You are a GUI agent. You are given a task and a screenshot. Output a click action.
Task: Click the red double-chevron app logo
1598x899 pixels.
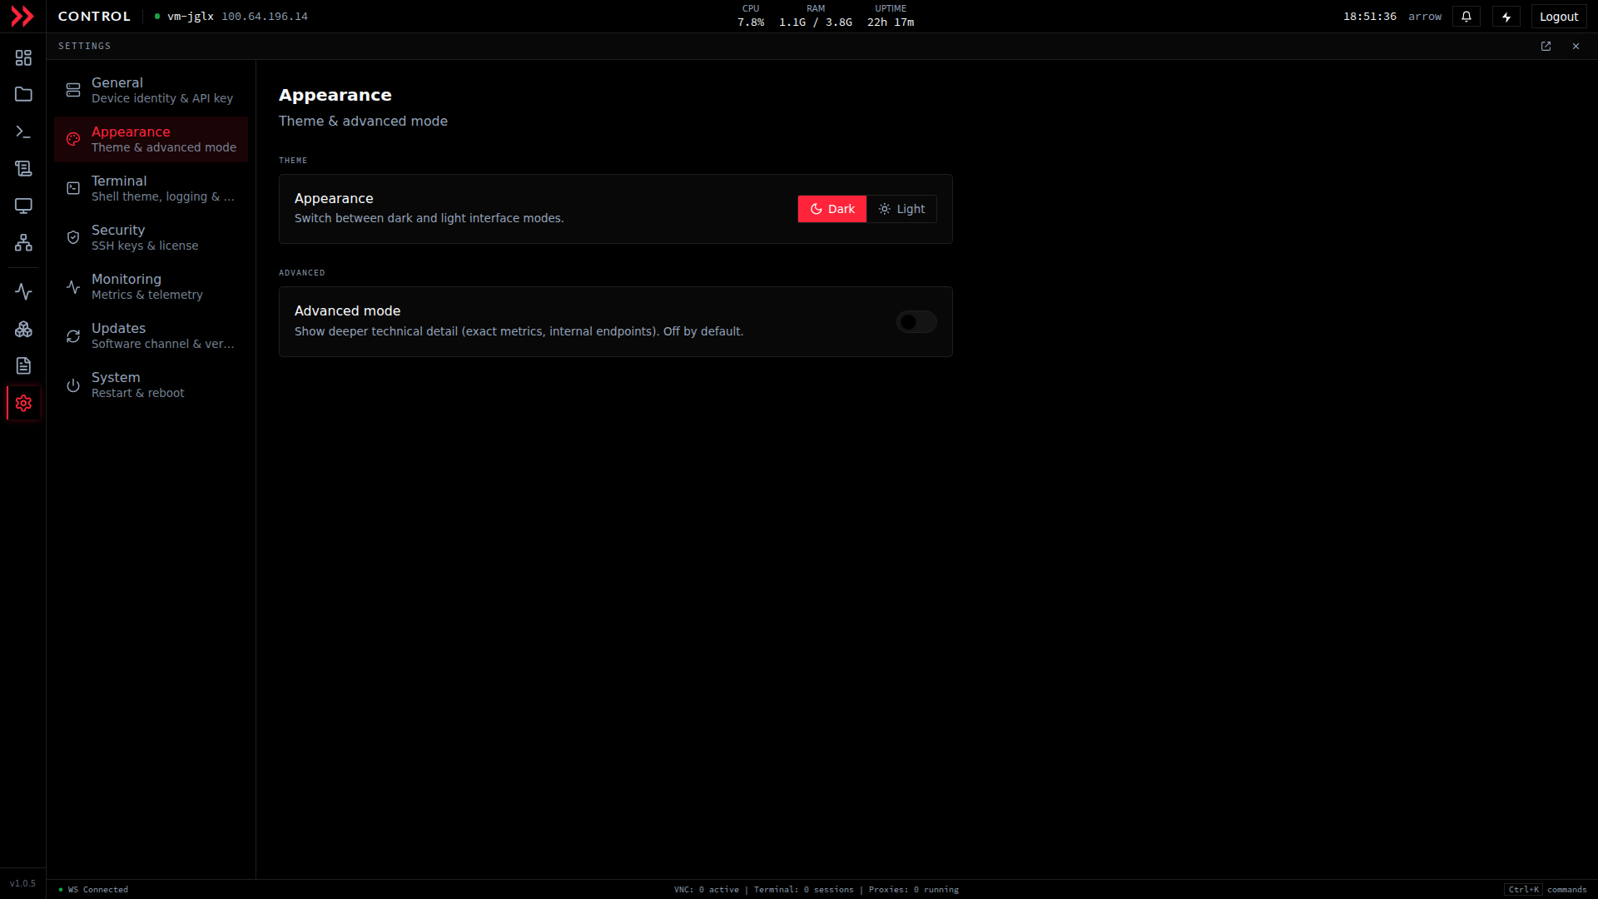(x=22, y=17)
